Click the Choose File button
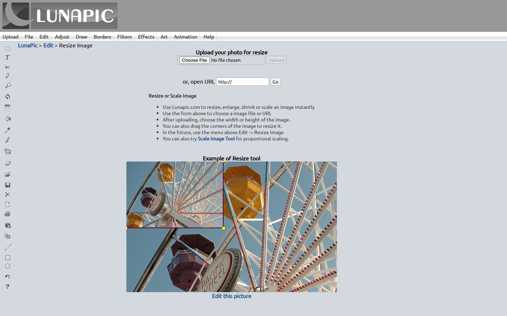The width and height of the screenshot is (507, 316). tap(194, 60)
